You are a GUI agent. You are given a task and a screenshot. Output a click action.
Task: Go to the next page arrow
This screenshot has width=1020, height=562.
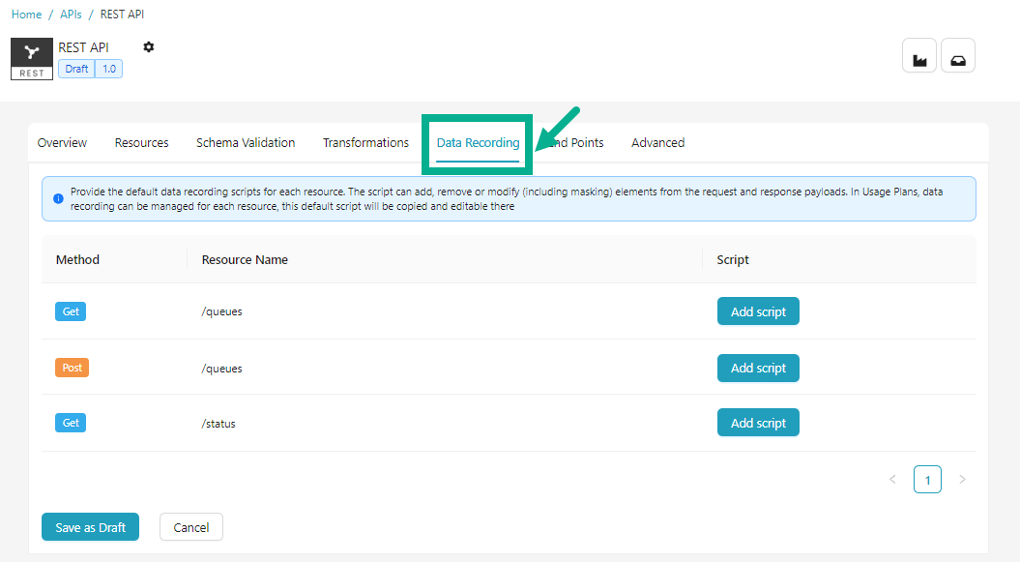[x=961, y=480]
